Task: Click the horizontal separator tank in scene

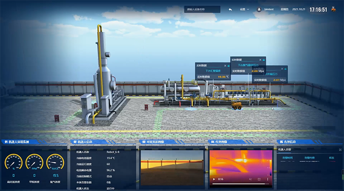Action: pyautogui.click(x=180, y=89)
